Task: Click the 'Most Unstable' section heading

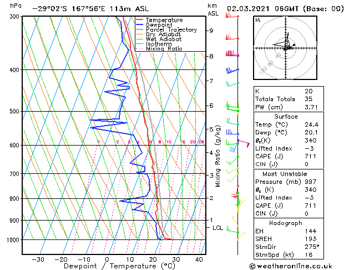Action: (x=285, y=174)
